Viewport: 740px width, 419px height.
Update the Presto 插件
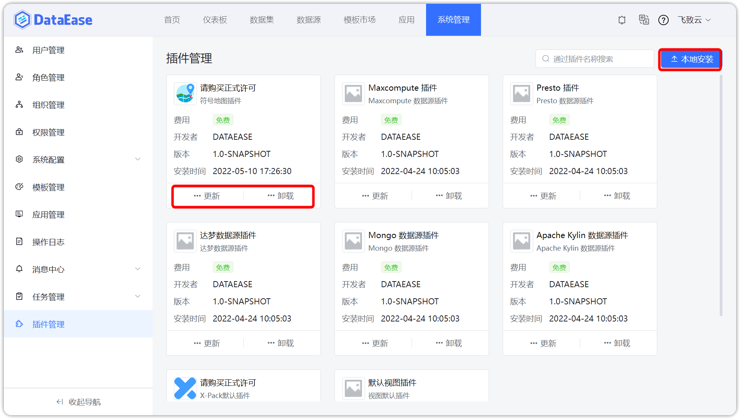(x=543, y=196)
